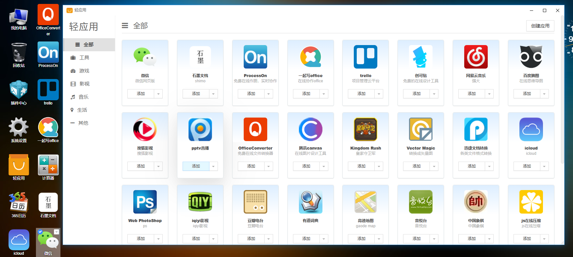Select the ProcessOn icon in the app grid

[255, 57]
